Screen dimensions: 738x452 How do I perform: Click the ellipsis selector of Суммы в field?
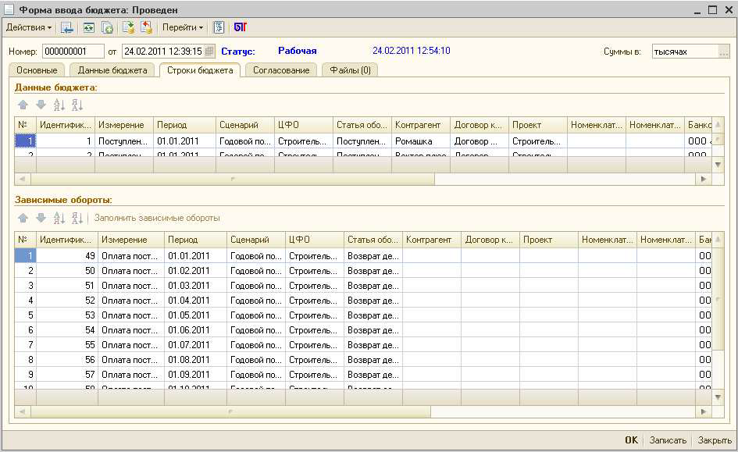click(x=724, y=52)
